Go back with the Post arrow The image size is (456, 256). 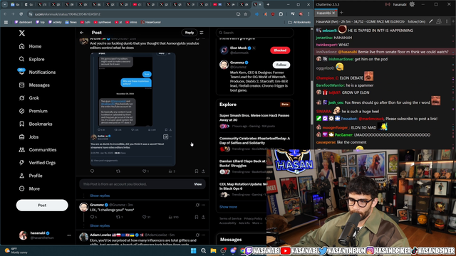point(82,33)
